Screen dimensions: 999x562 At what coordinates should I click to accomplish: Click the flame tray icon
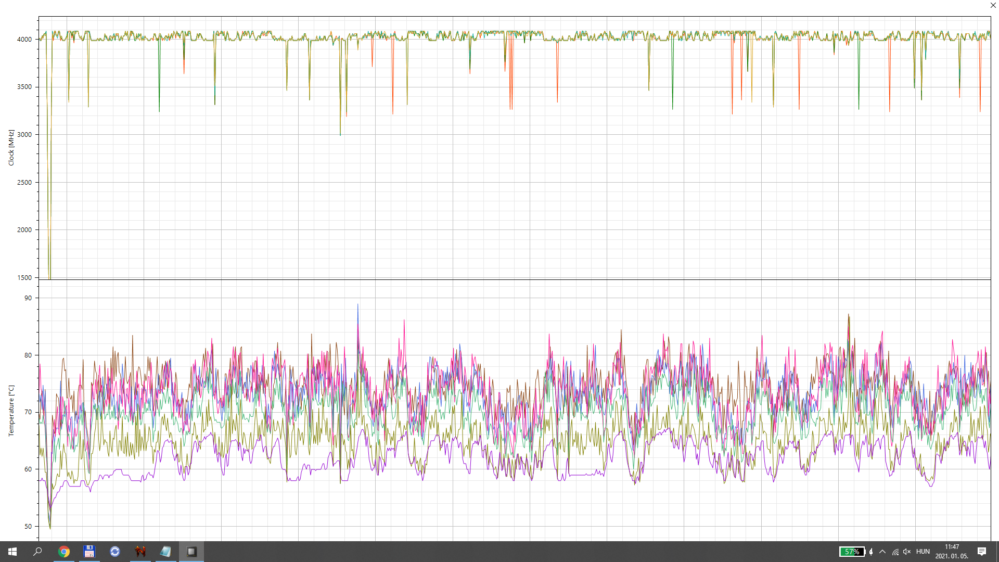(x=871, y=552)
